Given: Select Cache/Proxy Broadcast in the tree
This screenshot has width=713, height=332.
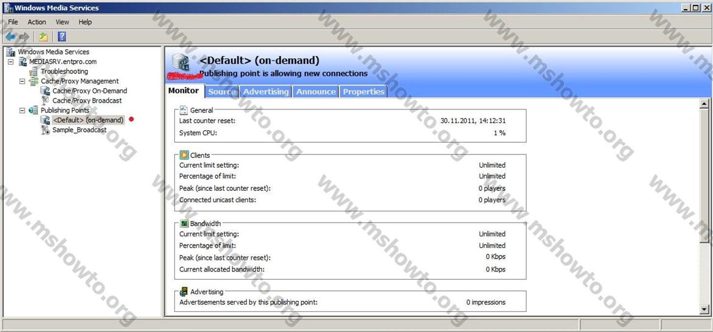Looking at the screenshot, I should 87,100.
